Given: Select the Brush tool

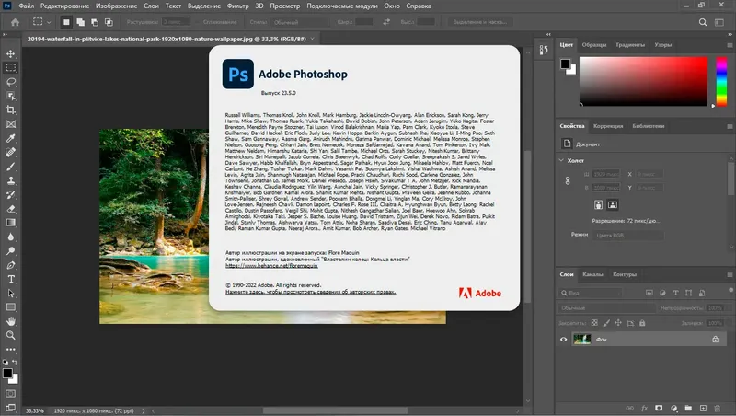Looking at the screenshot, I should click(x=11, y=168).
